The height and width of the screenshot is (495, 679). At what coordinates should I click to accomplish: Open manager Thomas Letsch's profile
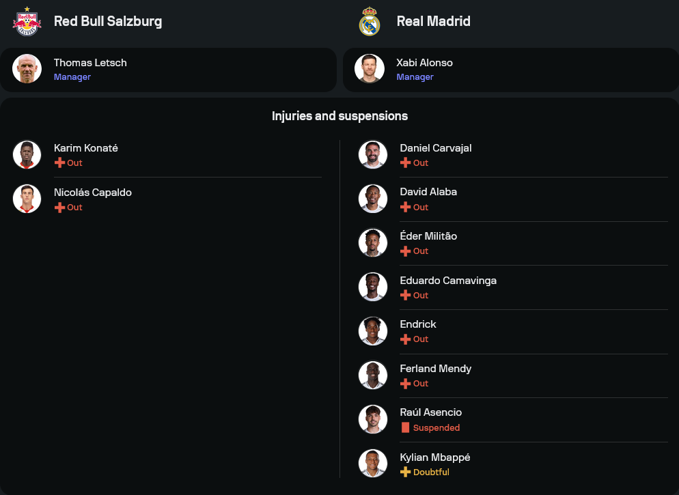tap(90, 63)
